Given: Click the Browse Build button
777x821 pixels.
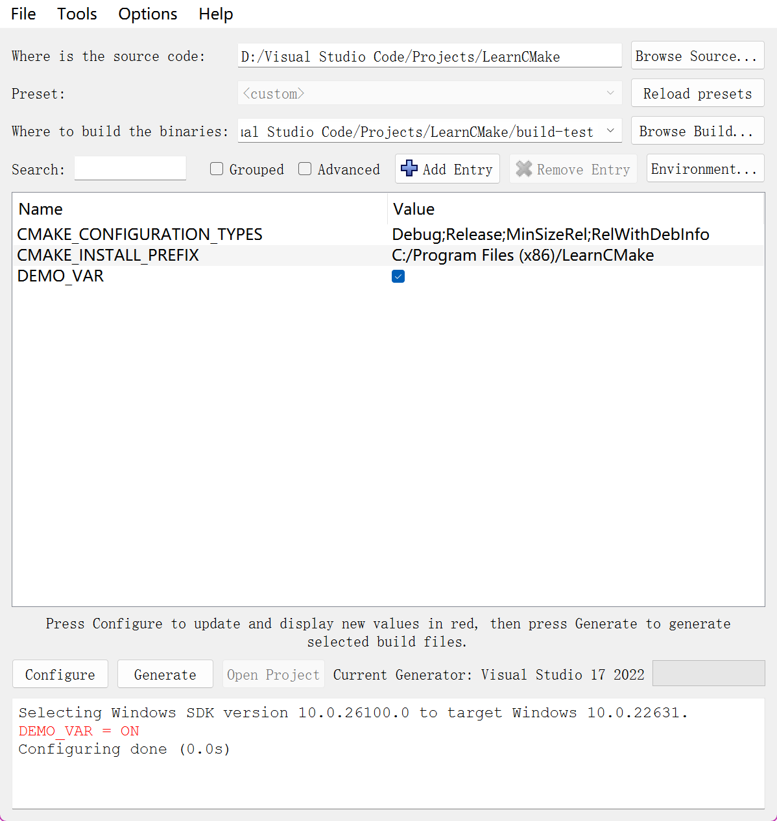Looking at the screenshot, I should point(697,131).
